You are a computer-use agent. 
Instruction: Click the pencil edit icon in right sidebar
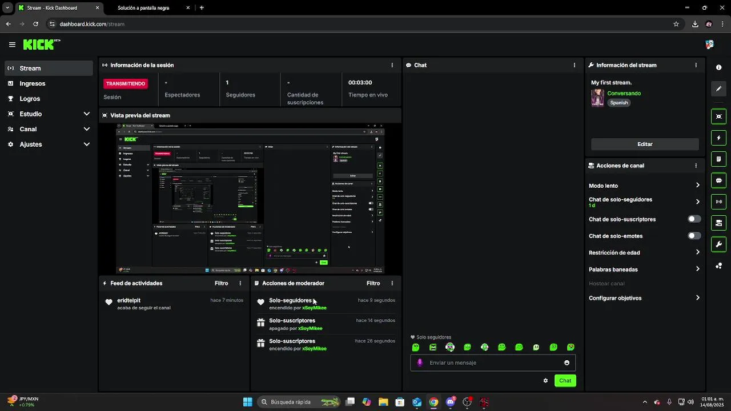pyautogui.click(x=718, y=88)
